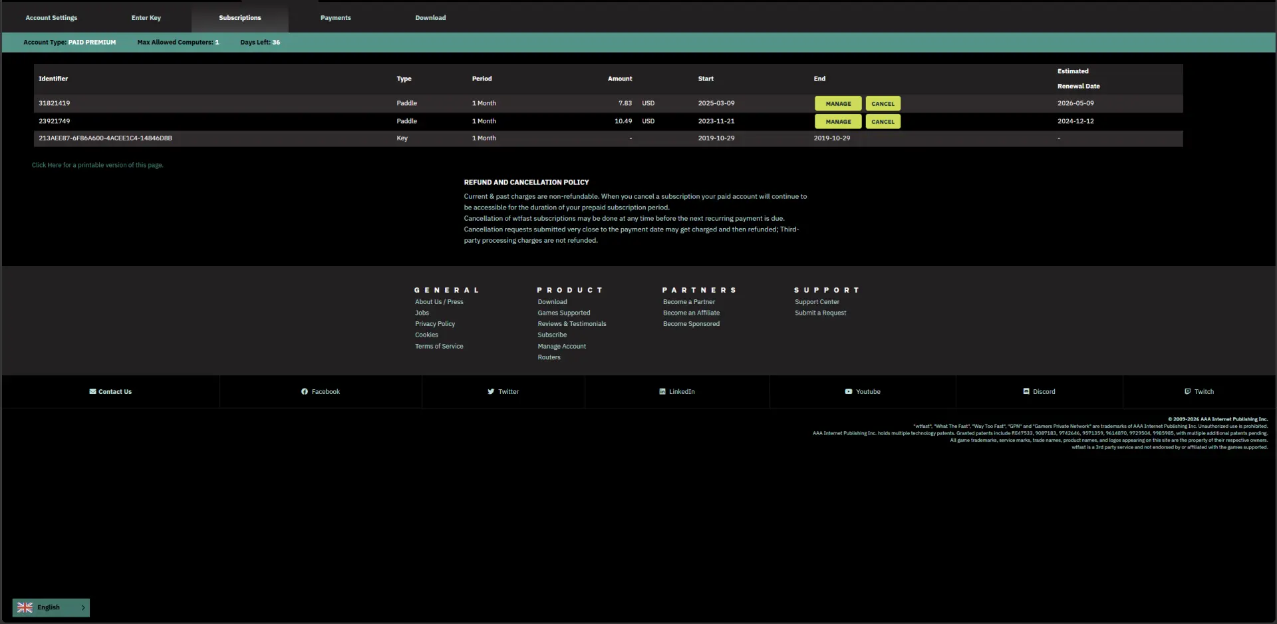Viewport: 1277px width, 624px height.
Task: Open the Discord icon link
Action: click(x=1026, y=392)
